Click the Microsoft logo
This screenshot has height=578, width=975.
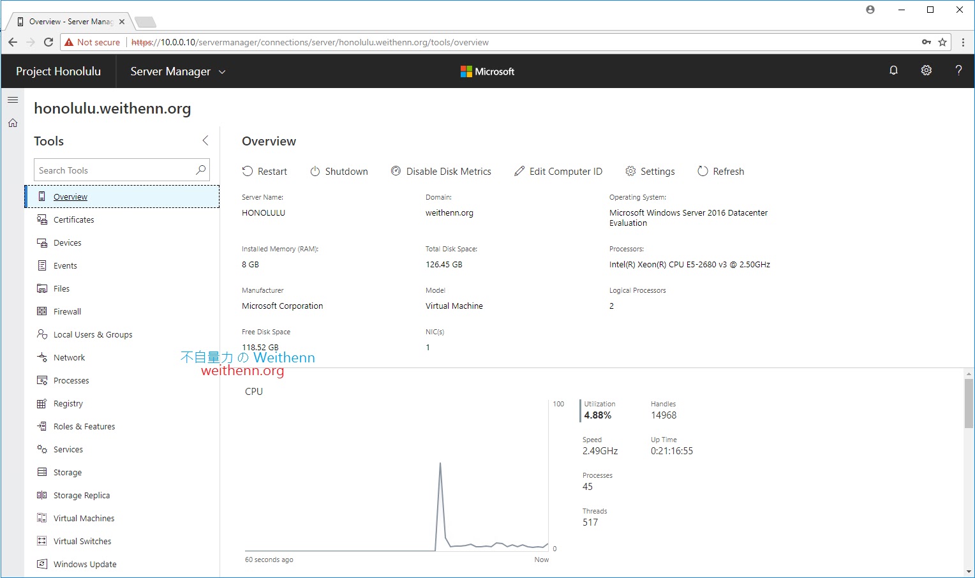487,71
